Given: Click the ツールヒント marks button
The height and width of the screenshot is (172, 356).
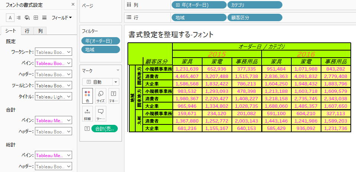Looking at the screenshot, I should 101,113.
